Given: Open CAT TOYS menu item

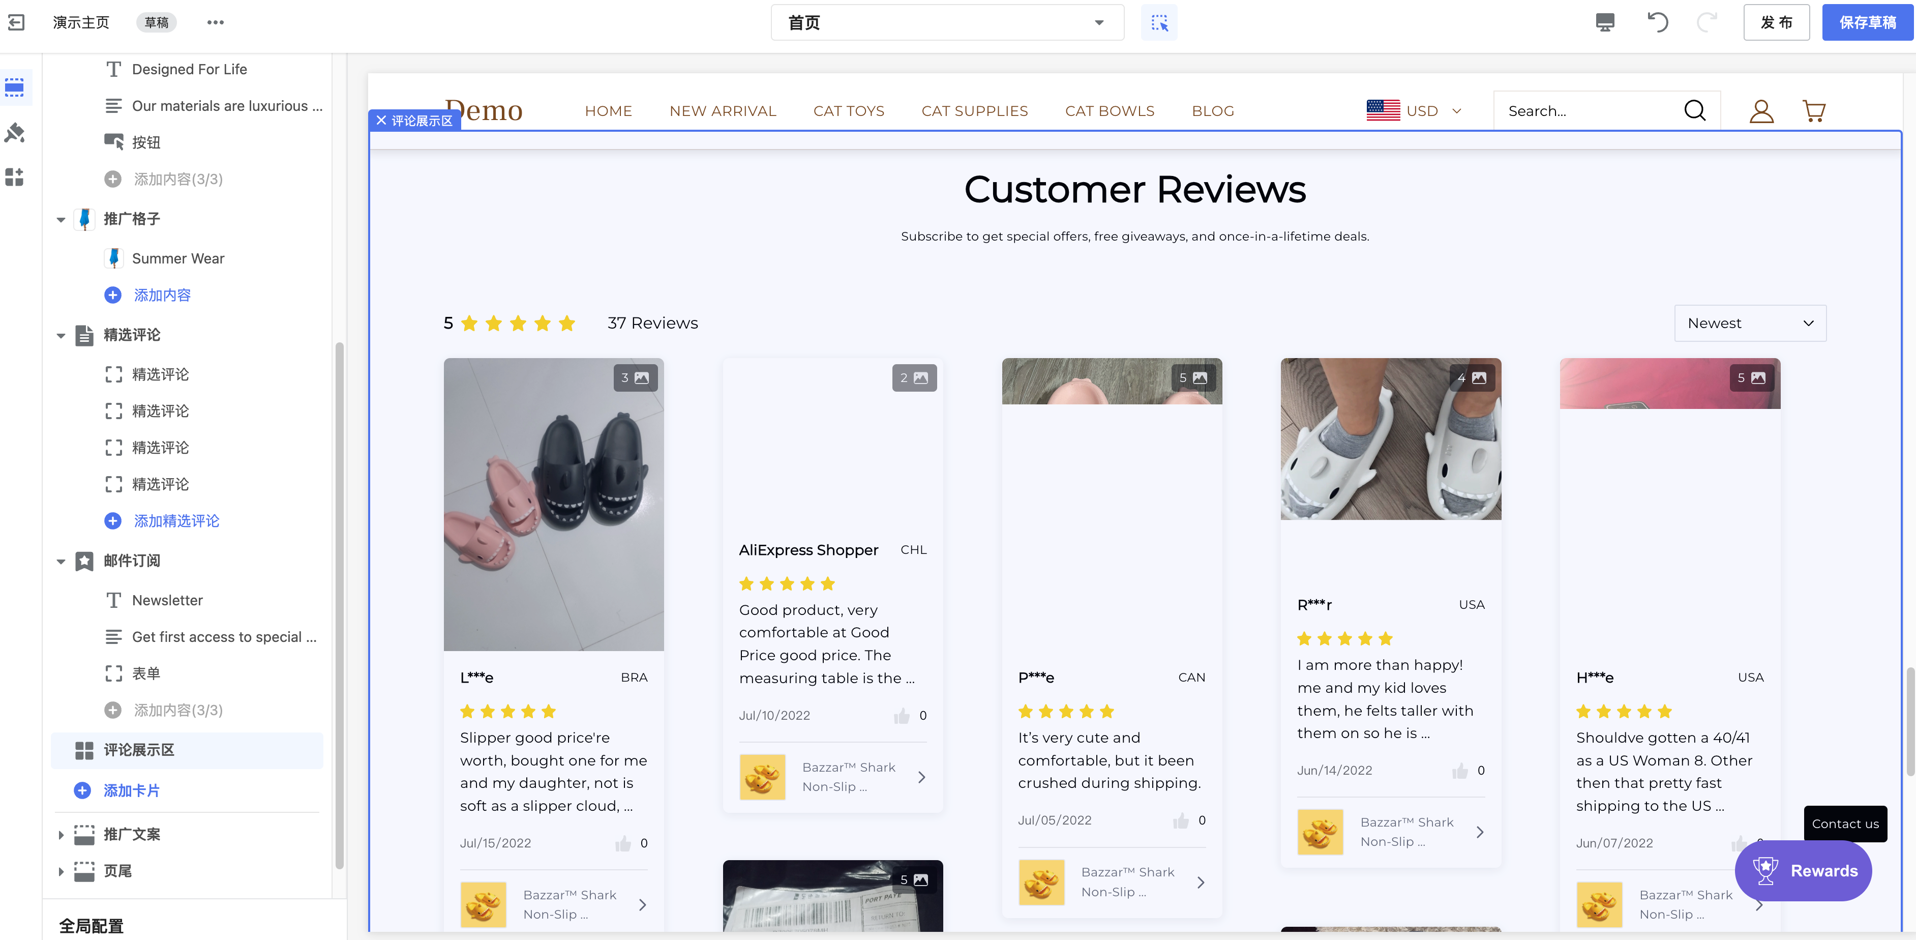Looking at the screenshot, I should point(849,111).
